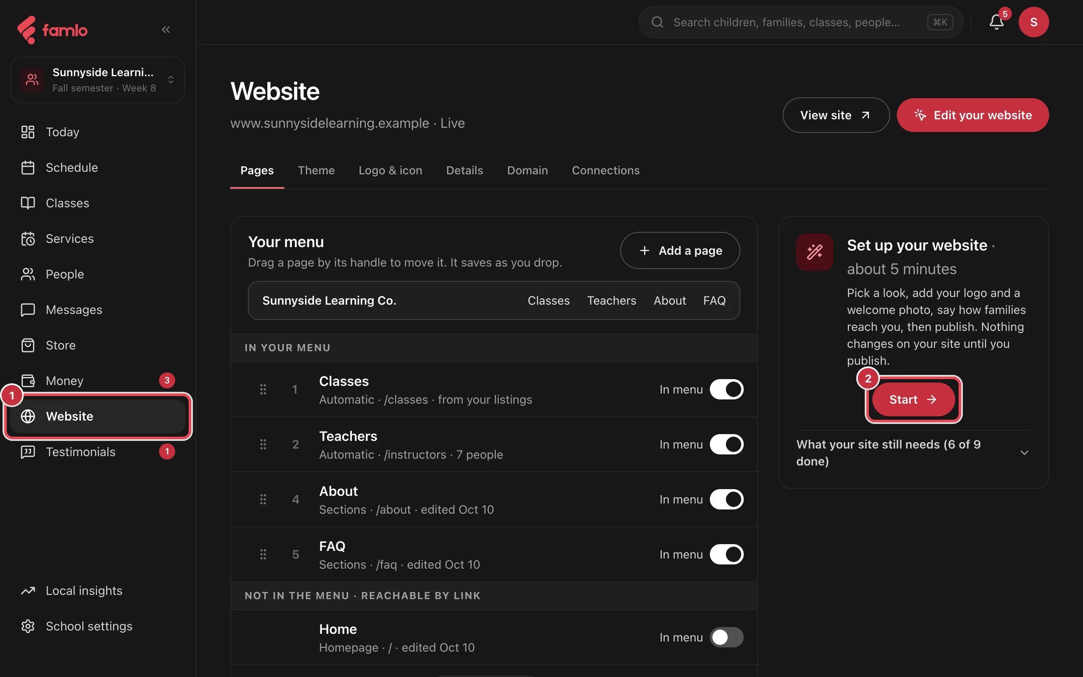Switch to the Theme tab
This screenshot has width=1083, height=677.
click(316, 171)
